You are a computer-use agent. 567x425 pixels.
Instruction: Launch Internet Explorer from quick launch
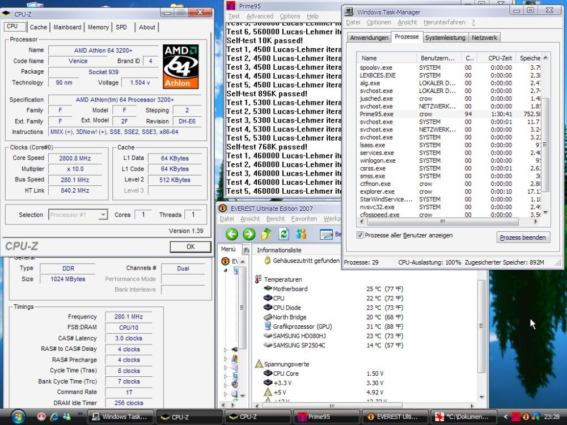[54, 416]
